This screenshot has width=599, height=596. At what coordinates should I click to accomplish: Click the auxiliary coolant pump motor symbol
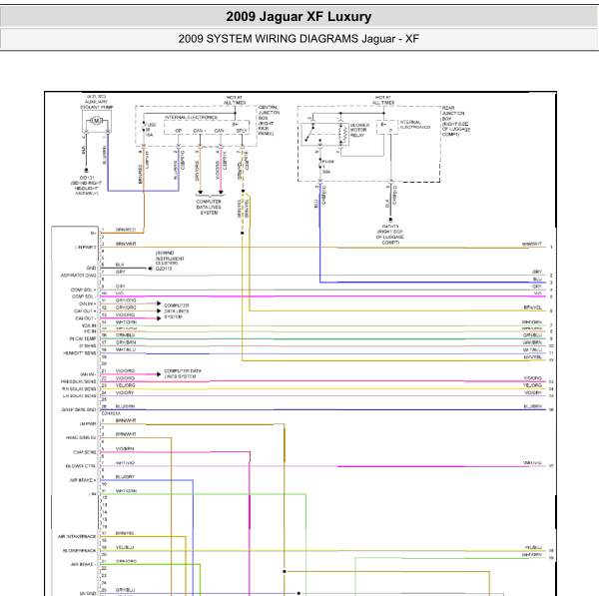[96, 121]
